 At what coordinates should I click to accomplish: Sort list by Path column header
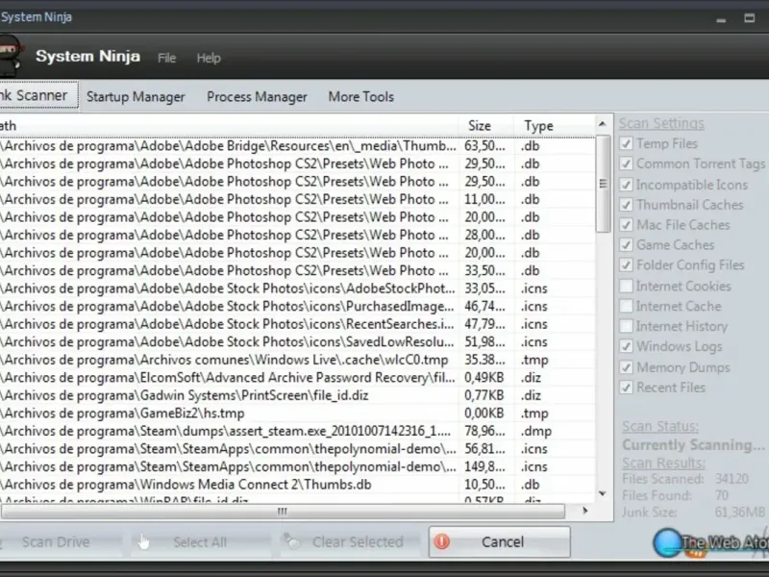click(229, 126)
